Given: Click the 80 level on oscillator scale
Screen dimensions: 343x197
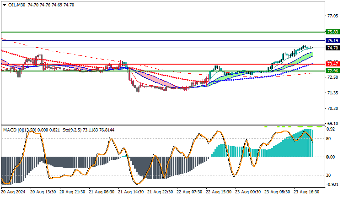Looking at the screenshot, I should click(328, 139).
